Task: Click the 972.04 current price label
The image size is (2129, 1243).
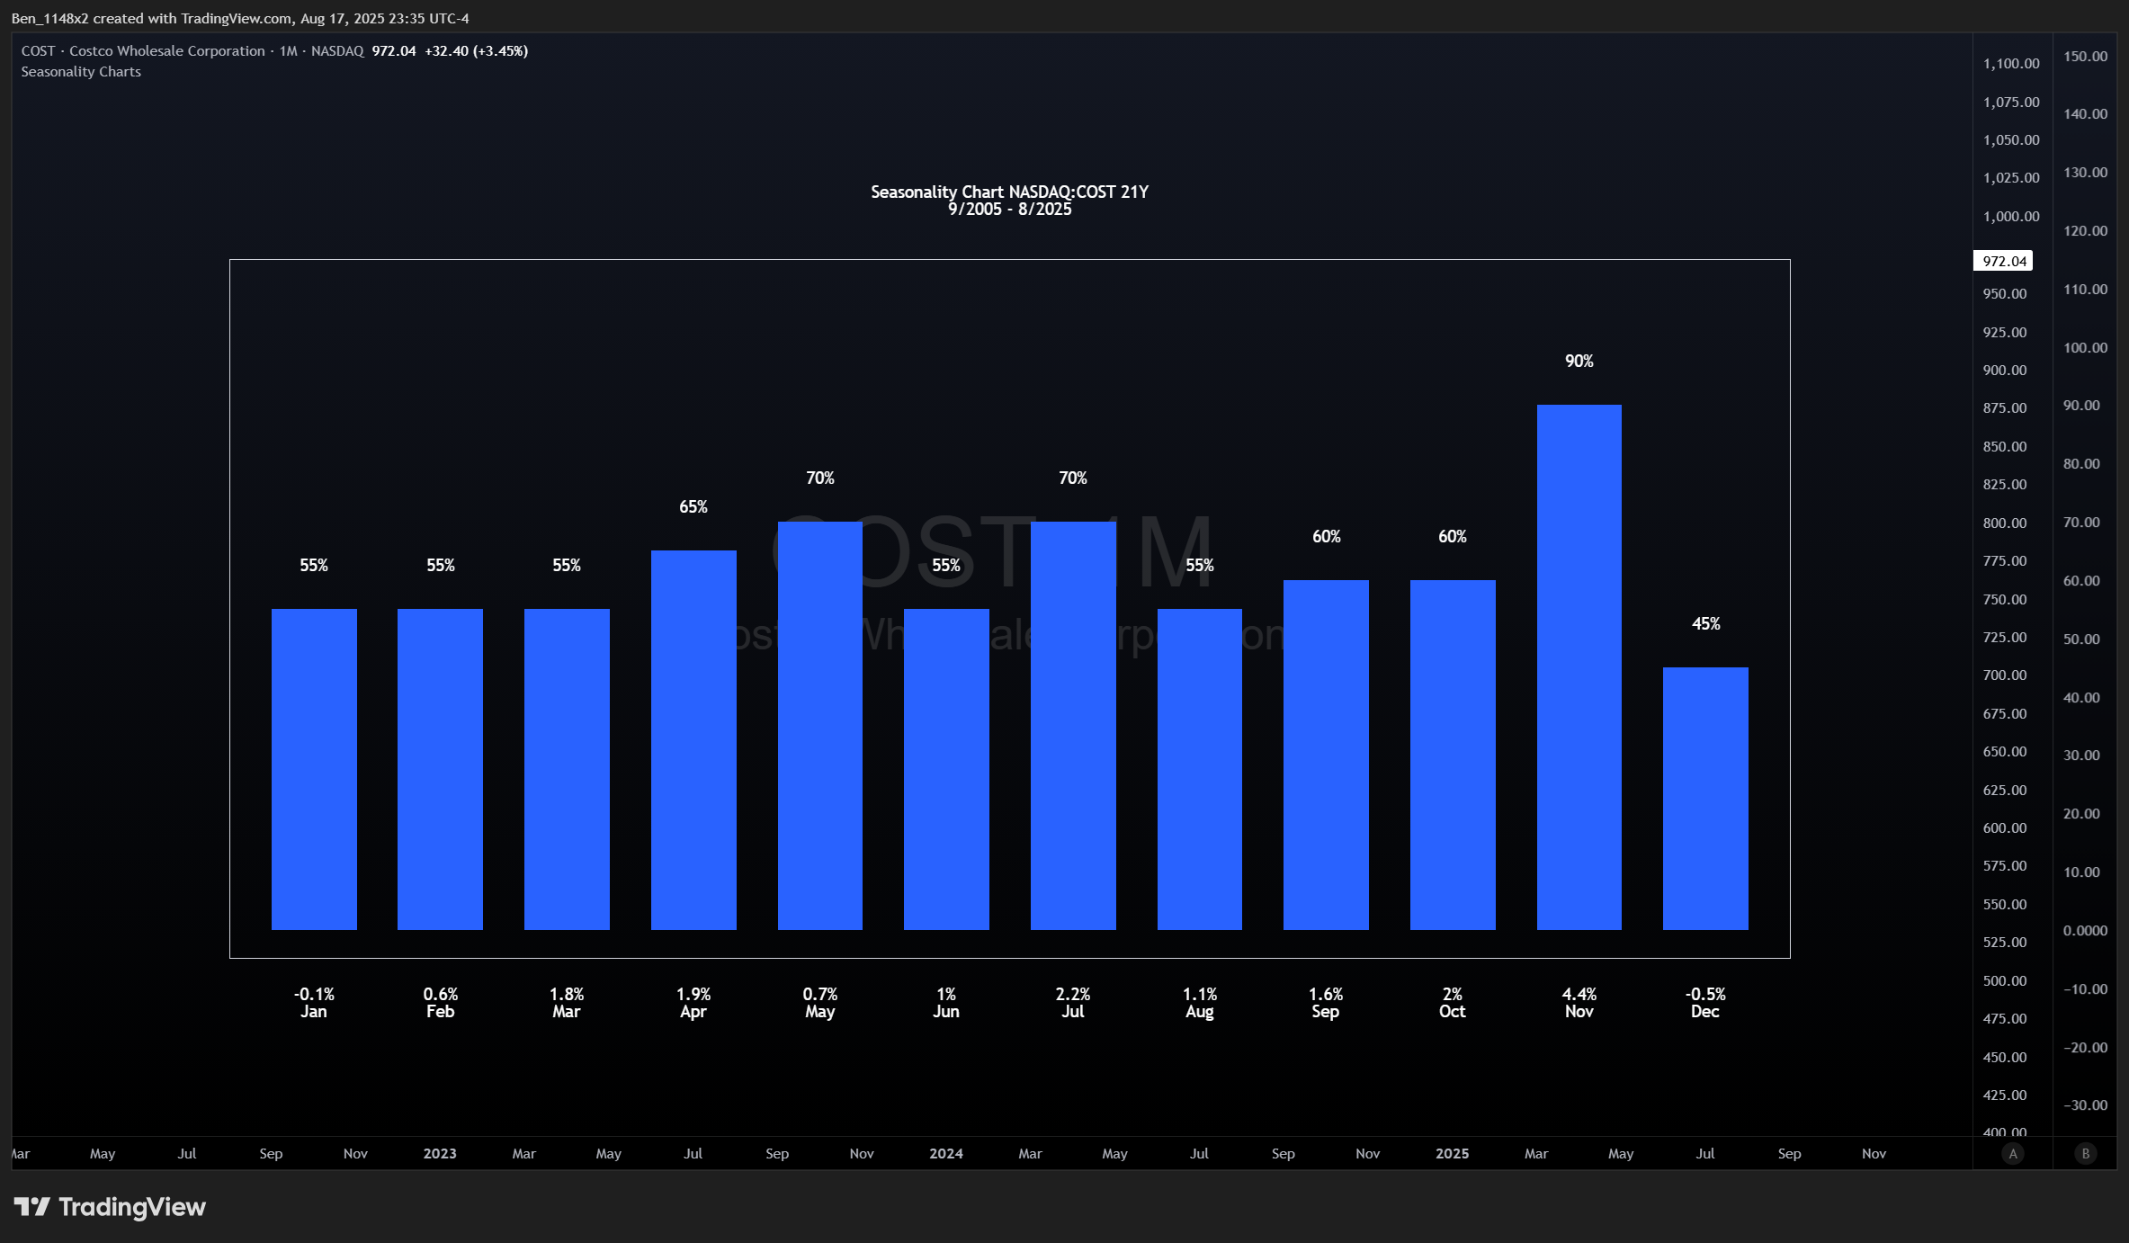Action: (2004, 261)
